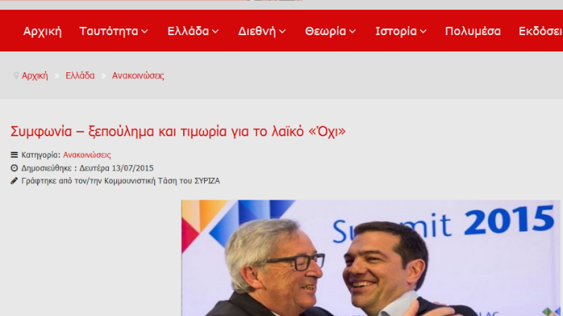Expand the Διεθνή dropdown chevron

283,32
